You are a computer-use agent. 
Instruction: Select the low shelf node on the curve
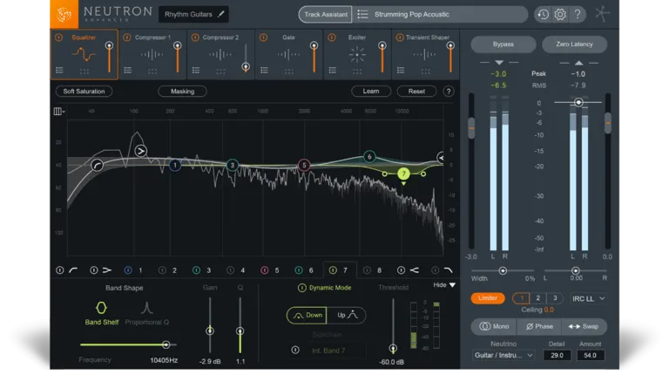point(140,151)
